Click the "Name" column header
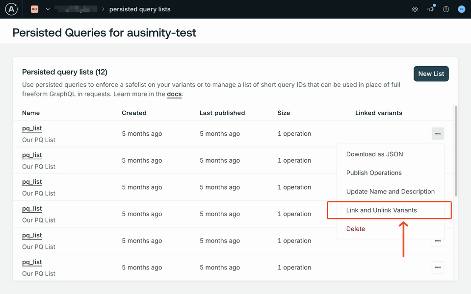The image size is (471, 294). pyautogui.click(x=31, y=113)
